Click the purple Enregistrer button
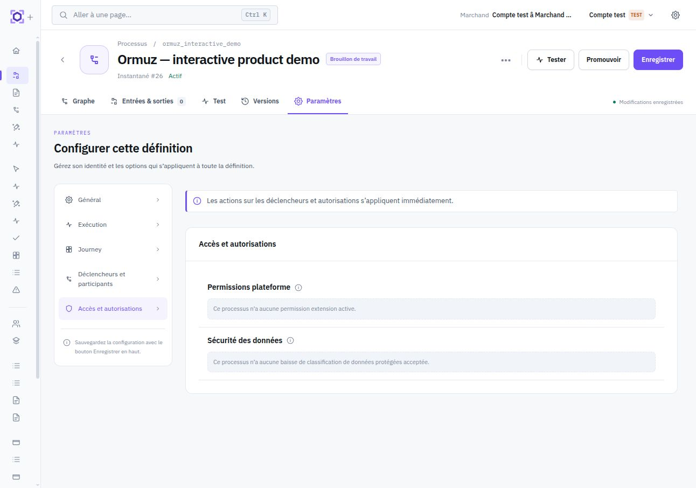This screenshot has width=696, height=488. (x=658, y=60)
